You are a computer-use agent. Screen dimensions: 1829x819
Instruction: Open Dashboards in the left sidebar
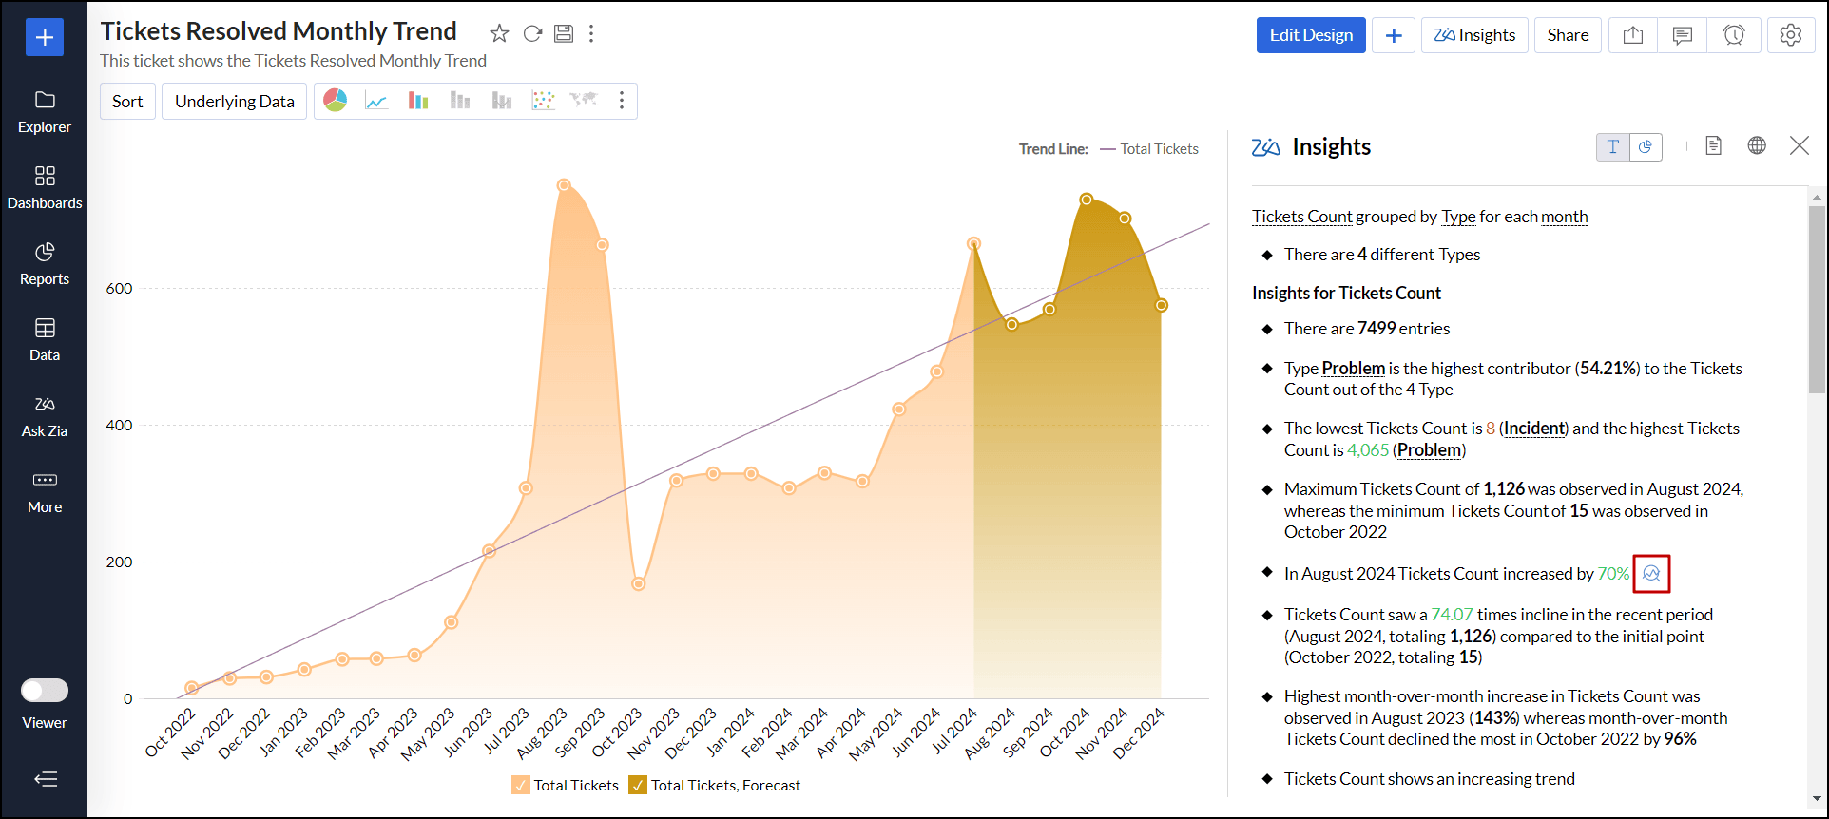(x=45, y=187)
